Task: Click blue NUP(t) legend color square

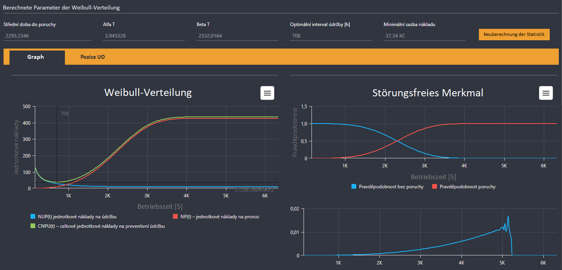Action: [x=33, y=216]
